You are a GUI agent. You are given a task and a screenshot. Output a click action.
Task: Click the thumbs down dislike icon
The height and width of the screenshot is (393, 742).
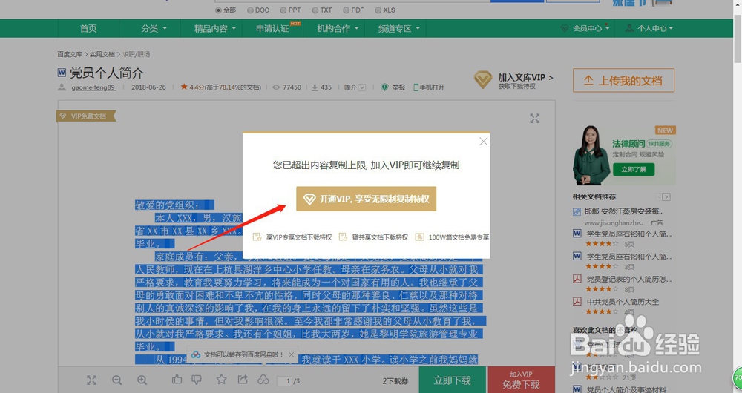click(197, 380)
